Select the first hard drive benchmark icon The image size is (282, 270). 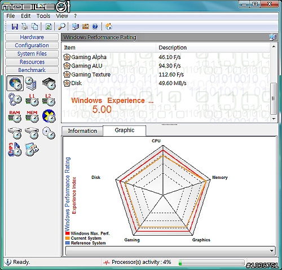coord(15,133)
